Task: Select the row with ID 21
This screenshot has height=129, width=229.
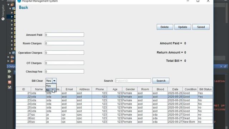Action: coord(114,93)
